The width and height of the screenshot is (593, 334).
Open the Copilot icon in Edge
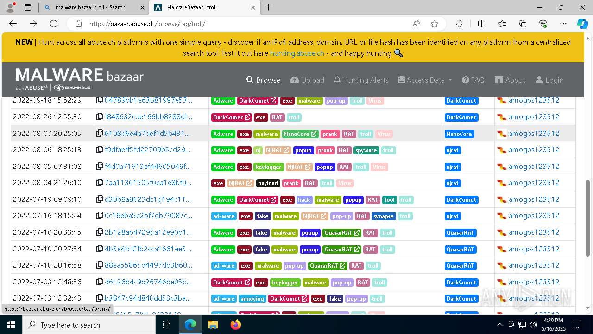click(582, 24)
